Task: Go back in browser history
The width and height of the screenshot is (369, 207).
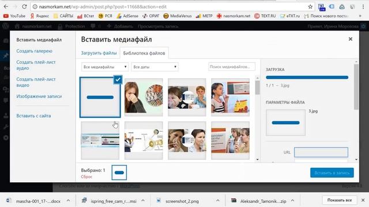Action: coord(6,6)
